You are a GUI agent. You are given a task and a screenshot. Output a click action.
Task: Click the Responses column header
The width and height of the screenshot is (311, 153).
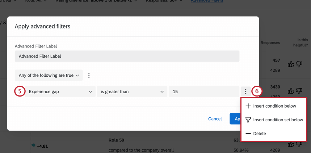coord(270,43)
